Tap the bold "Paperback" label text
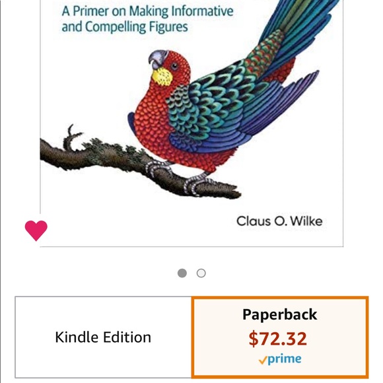 [x=280, y=314]
